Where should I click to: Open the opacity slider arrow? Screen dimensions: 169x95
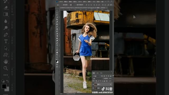coord(113,79)
